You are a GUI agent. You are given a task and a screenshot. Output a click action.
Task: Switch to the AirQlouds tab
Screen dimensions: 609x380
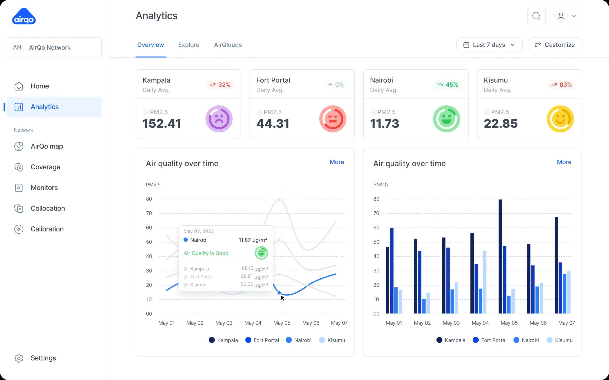pyautogui.click(x=228, y=45)
